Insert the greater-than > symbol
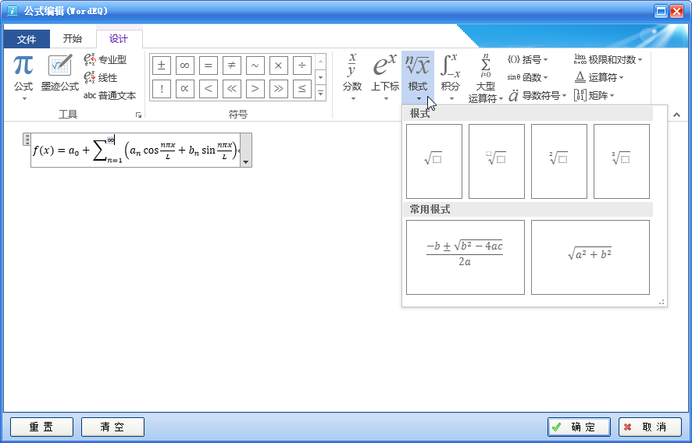This screenshot has width=692, height=443. [x=255, y=89]
